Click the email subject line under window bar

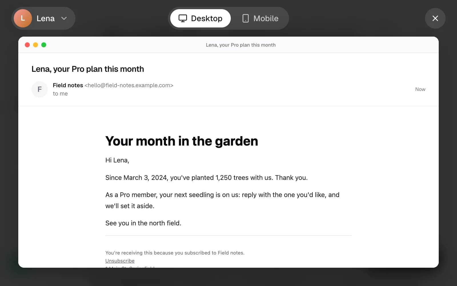pos(88,69)
